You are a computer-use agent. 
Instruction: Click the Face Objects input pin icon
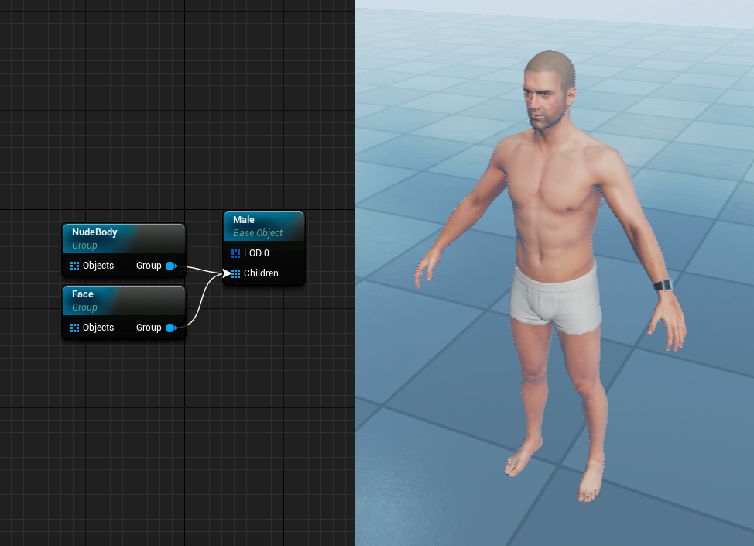(x=74, y=328)
